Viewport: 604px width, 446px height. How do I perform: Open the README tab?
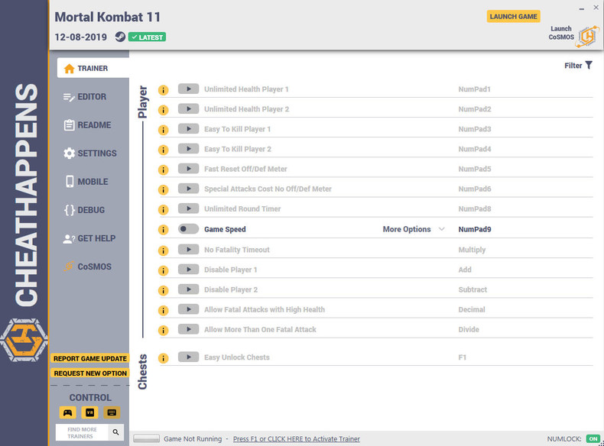point(87,125)
